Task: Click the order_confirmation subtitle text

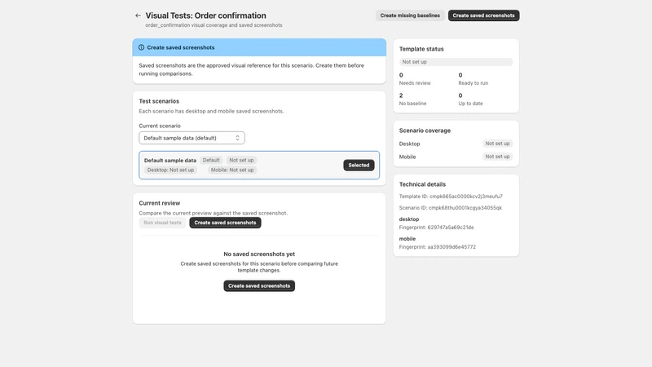Action: (214, 25)
